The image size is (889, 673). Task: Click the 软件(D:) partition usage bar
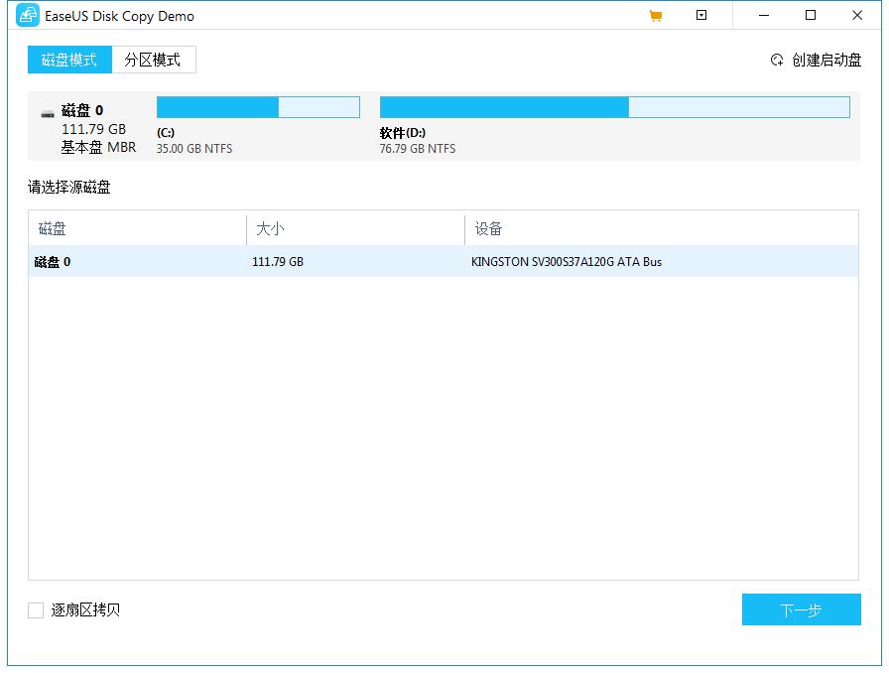[x=614, y=107]
